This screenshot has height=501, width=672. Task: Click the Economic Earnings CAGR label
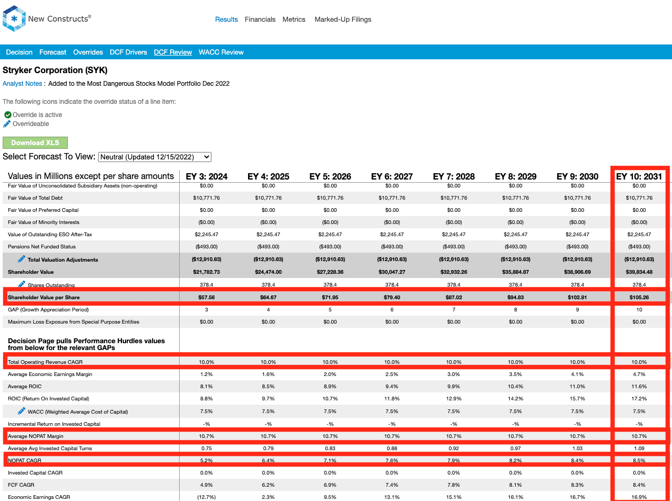pyautogui.click(x=39, y=497)
